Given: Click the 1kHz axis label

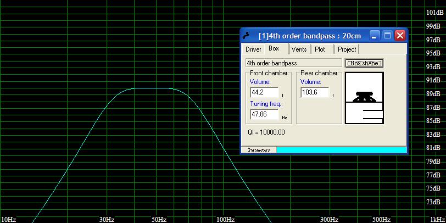Looking at the screenshot, I should click(x=438, y=220).
